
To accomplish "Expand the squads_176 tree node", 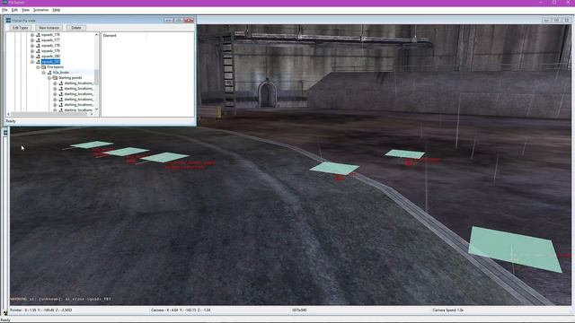I will tap(32, 35).
